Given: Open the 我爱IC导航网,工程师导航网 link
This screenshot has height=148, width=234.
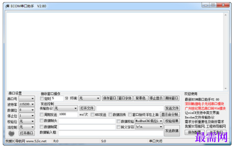Looking at the screenshot, I should click(205, 127).
